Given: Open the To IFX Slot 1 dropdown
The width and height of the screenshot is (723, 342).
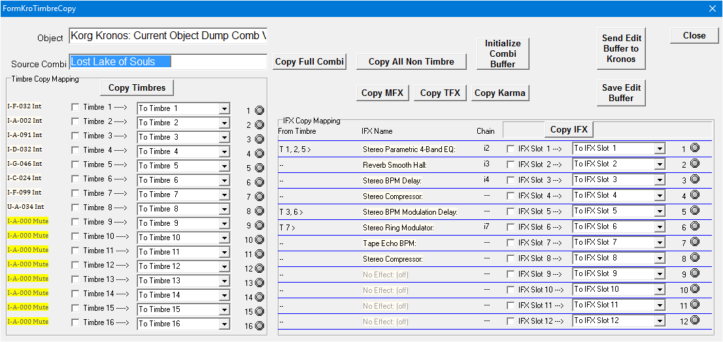Looking at the screenshot, I should [x=660, y=149].
